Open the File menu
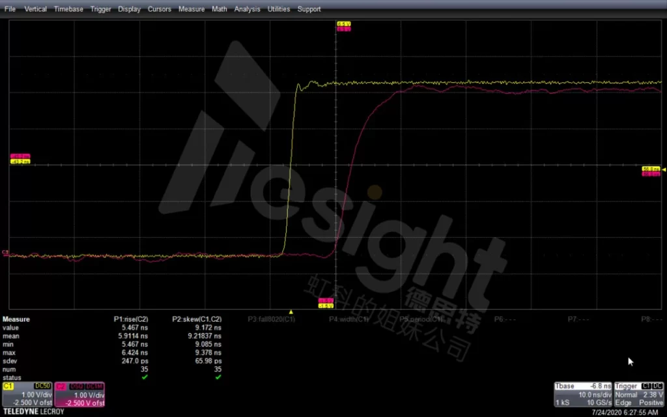This screenshot has height=417, width=667. 10,9
